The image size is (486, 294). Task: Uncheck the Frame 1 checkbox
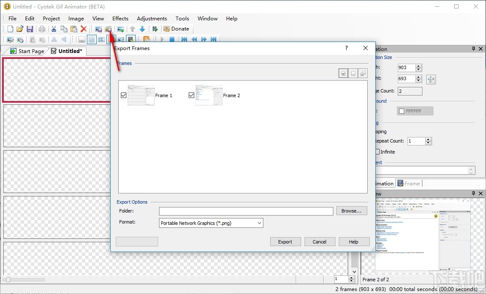pyautogui.click(x=123, y=95)
